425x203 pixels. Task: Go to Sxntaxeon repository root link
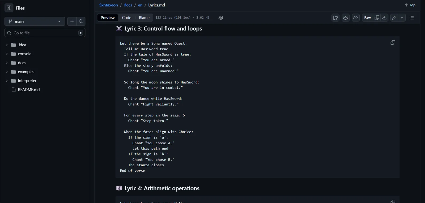(108, 5)
